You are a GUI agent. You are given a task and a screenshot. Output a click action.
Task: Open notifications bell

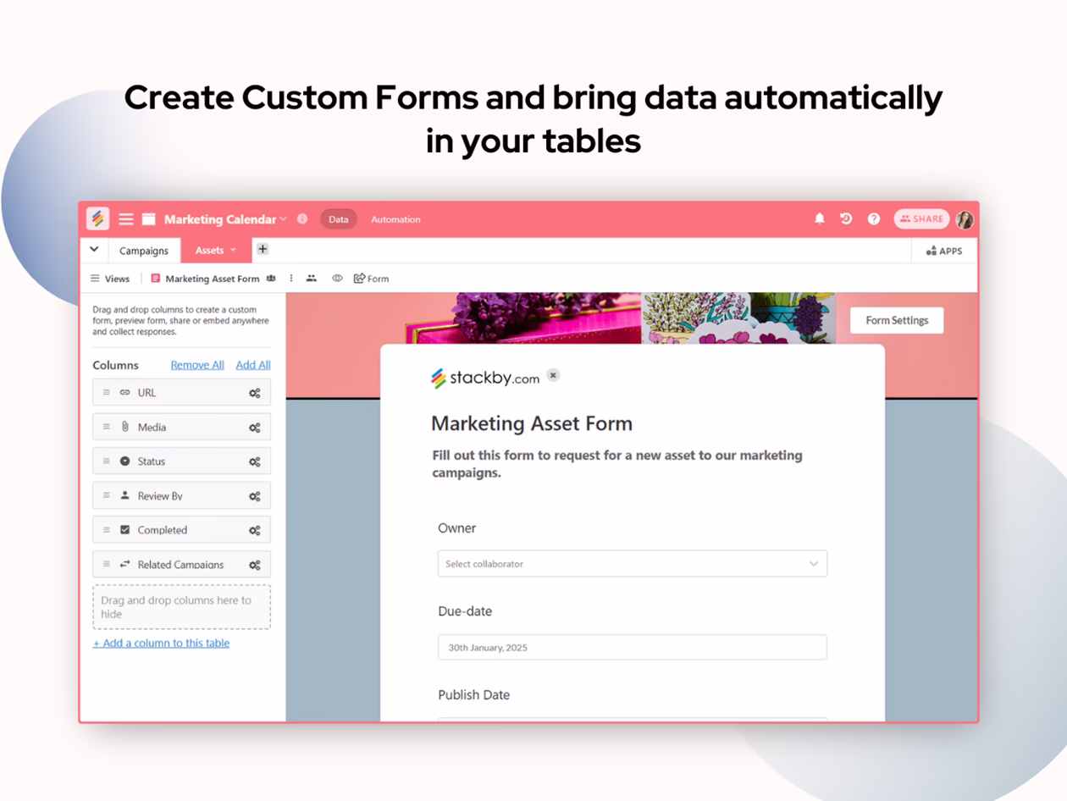(x=820, y=218)
